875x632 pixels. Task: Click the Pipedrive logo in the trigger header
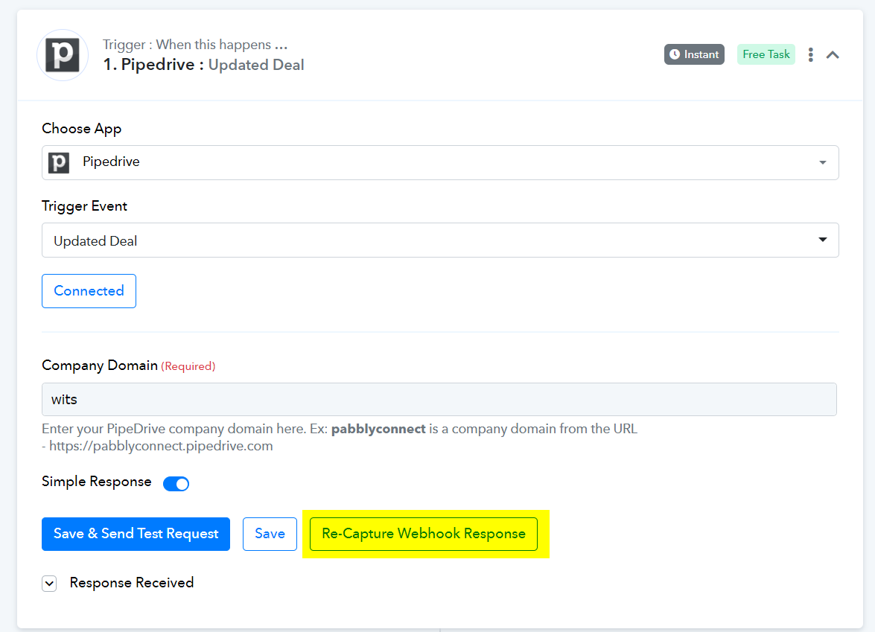tap(63, 54)
